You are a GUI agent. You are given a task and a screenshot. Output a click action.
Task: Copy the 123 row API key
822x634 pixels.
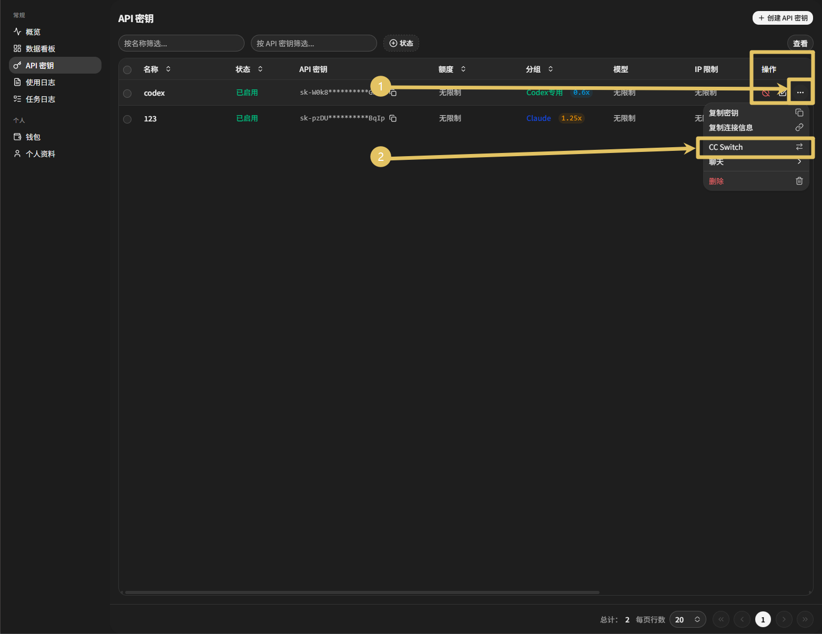tap(393, 118)
